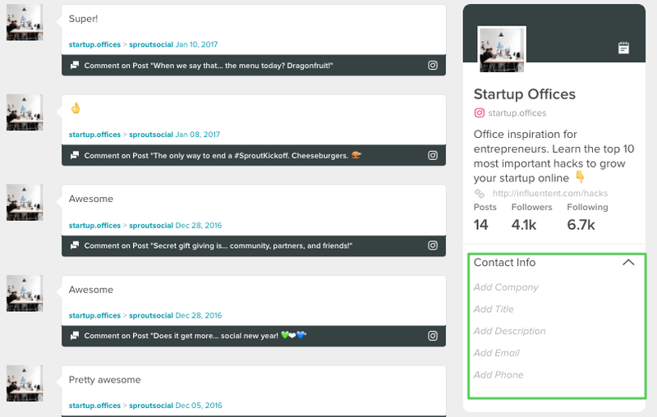Click the Startup Offices profile name heading
Screen dimensions: 657x417
tap(525, 94)
